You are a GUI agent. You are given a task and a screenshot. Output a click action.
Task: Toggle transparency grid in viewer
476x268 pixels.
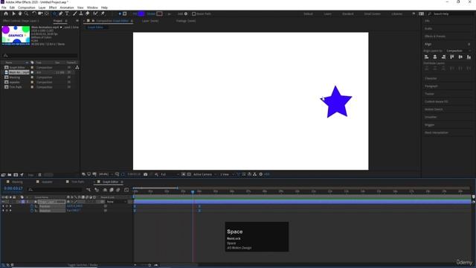189,174
